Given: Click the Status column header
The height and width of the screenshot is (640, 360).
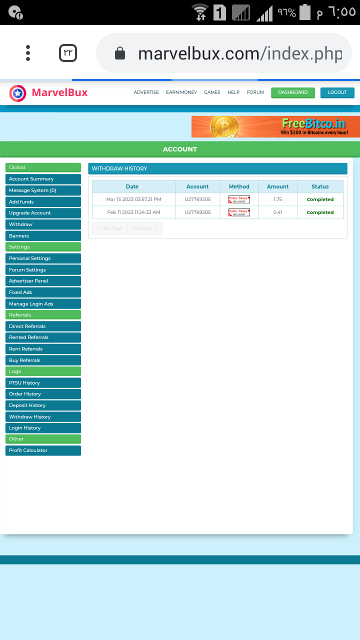Looking at the screenshot, I should pos(320,186).
